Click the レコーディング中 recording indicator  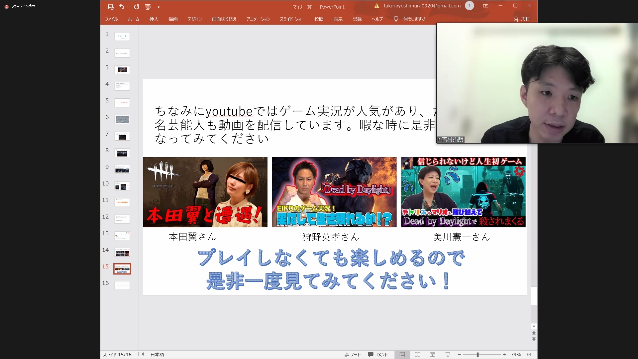[20, 6]
